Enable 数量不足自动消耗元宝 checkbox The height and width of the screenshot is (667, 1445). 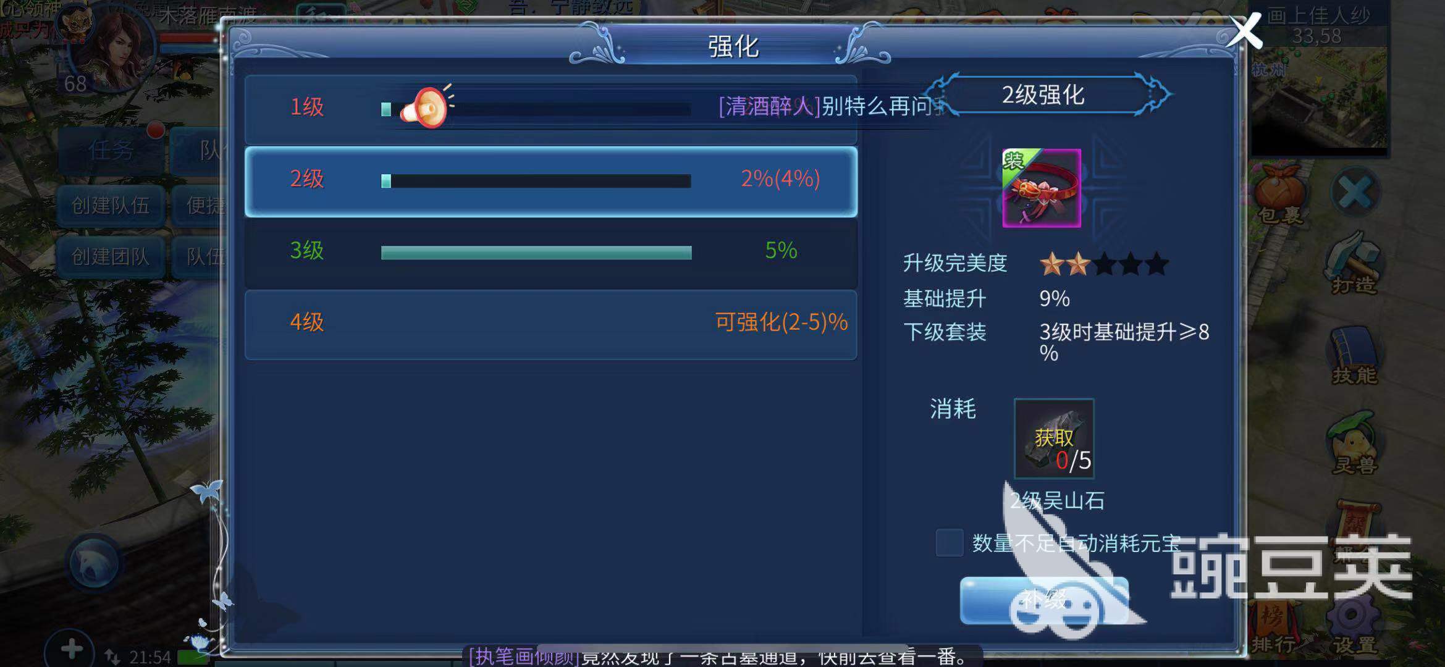pyautogui.click(x=949, y=543)
